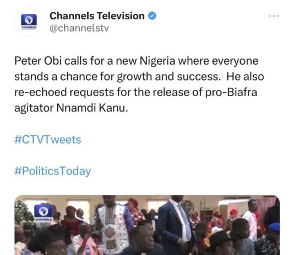Click the words 'Peter Obi' starting the tweet
This screenshot has height=255, width=294.
pyautogui.click(x=38, y=61)
